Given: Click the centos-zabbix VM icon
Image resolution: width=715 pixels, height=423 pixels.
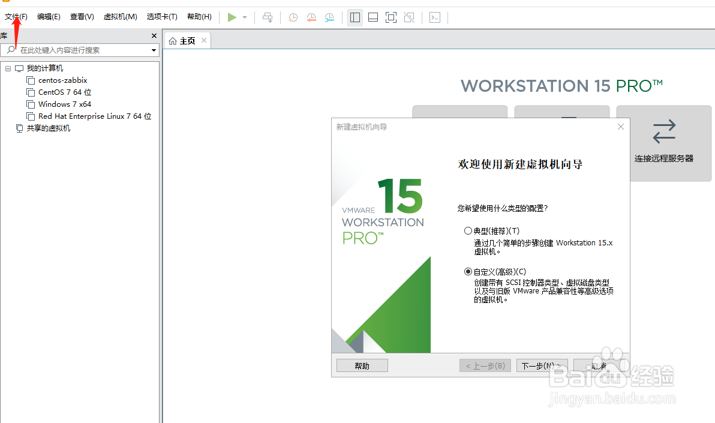Looking at the screenshot, I should 31,80.
